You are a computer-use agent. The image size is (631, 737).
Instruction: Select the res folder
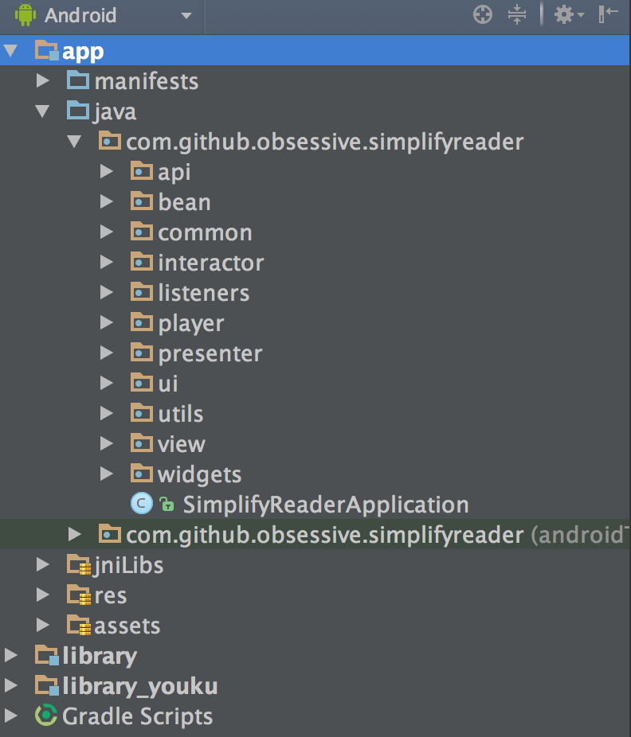[x=110, y=595]
